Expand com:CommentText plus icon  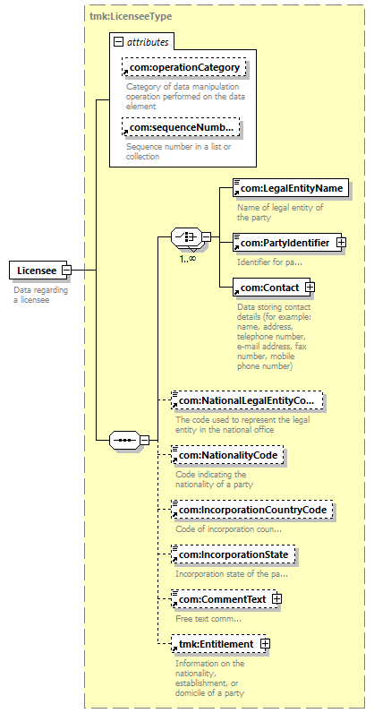coord(276,599)
